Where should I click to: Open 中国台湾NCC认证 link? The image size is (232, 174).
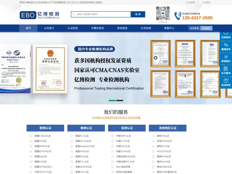pyautogui.click(x=125, y=162)
